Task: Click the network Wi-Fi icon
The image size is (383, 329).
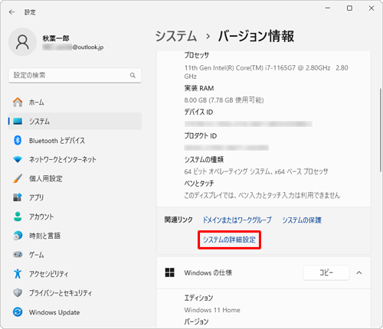Action: tap(18, 159)
